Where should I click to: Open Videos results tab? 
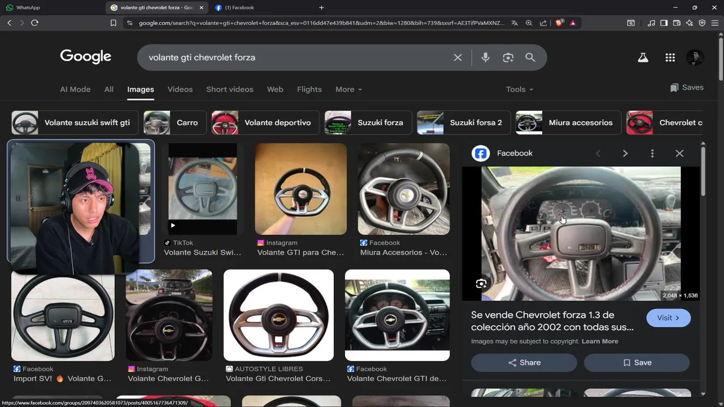point(180,89)
